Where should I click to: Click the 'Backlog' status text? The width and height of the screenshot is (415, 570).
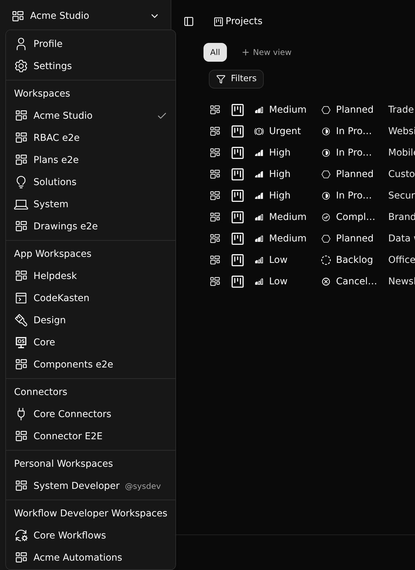coord(354,260)
